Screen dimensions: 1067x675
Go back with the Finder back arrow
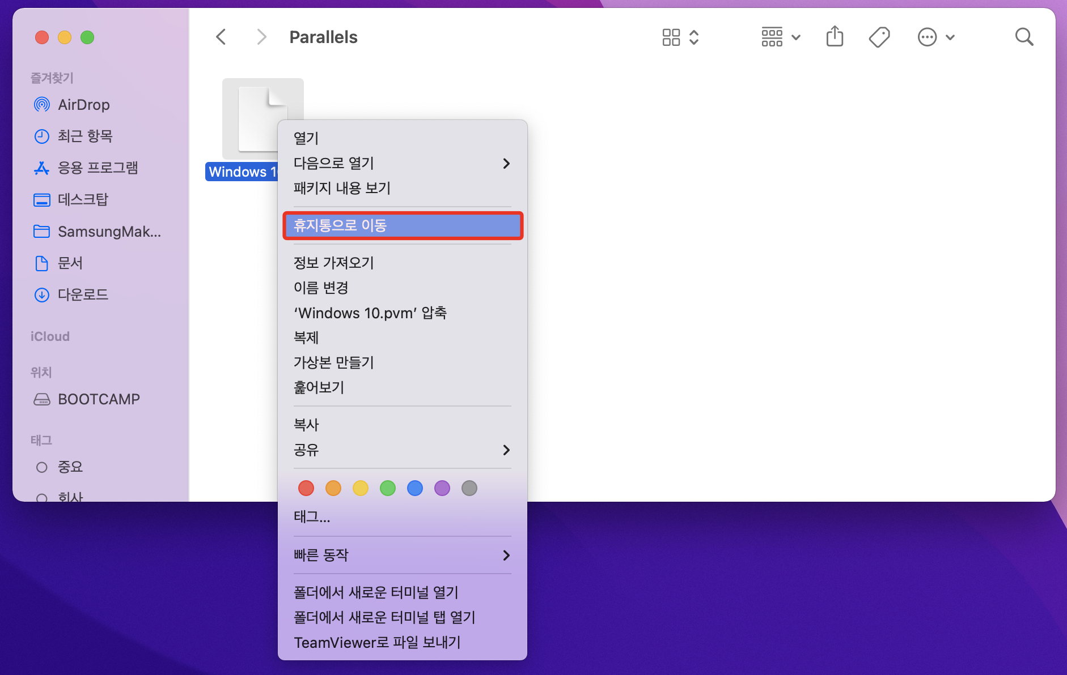pos(221,37)
